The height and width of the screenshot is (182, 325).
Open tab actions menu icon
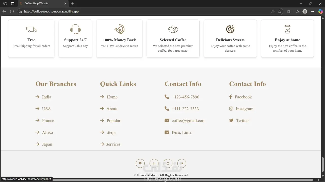[13, 4]
